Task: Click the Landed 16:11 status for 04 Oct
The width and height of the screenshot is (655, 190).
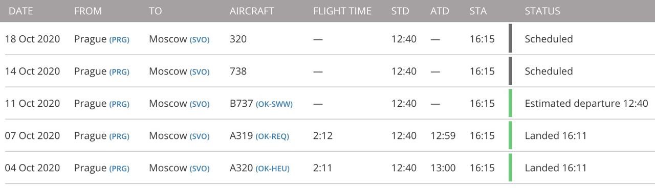Action: pos(556,168)
